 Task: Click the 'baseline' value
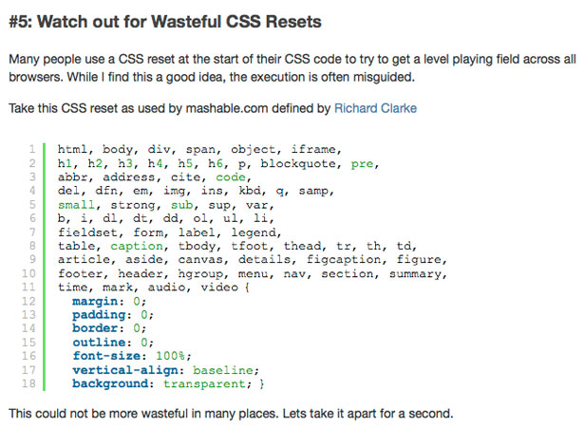click(x=223, y=370)
